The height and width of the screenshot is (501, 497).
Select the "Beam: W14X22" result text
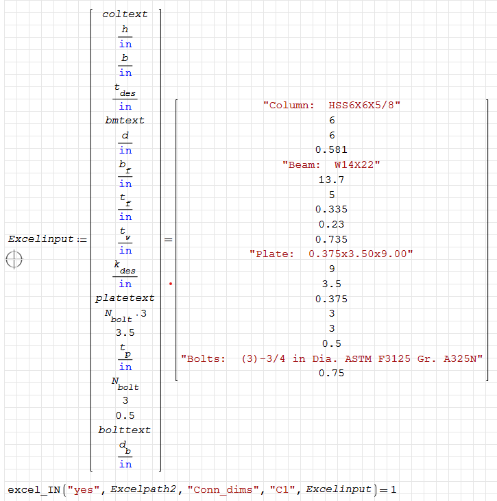pyautogui.click(x=331, y=164)
